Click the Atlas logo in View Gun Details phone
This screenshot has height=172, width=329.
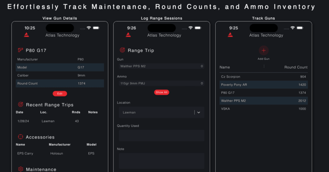(26, 35)
